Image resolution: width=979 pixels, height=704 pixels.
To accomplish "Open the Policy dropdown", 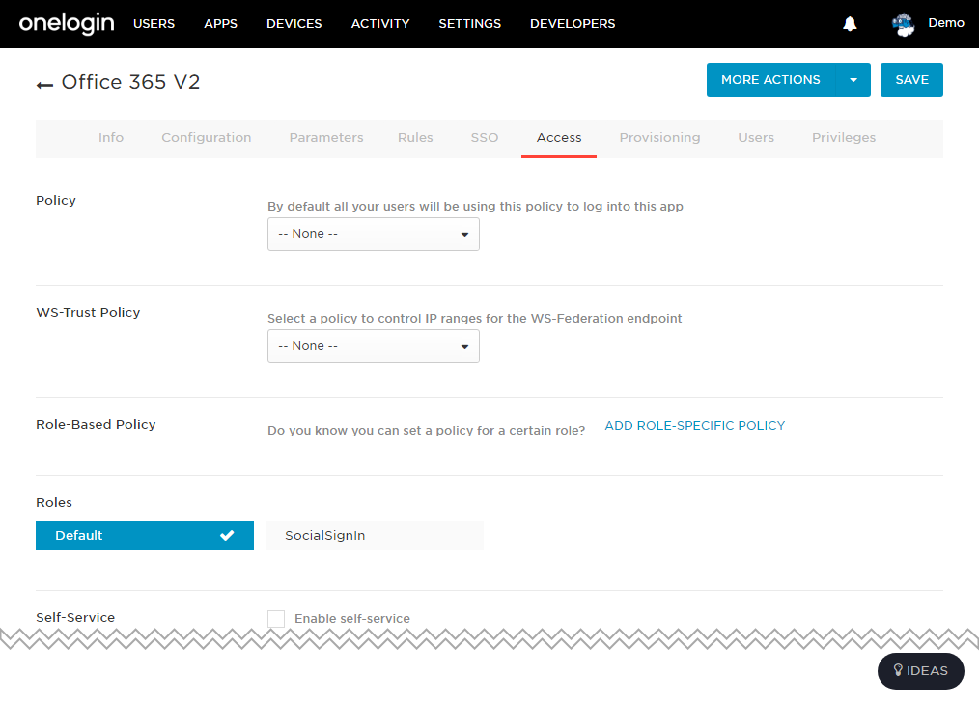I will coord(374,235).
